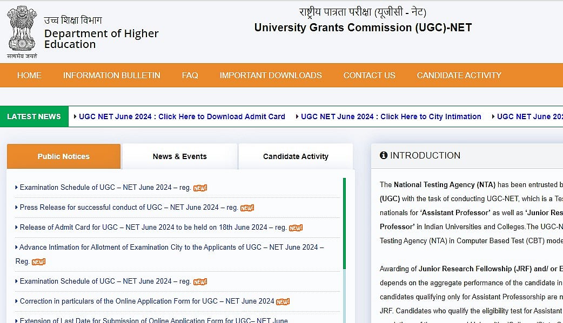The width and height of the screenshot is (563, 323).
Task: Open the CONTACT US page
Action: pos(369,75)
